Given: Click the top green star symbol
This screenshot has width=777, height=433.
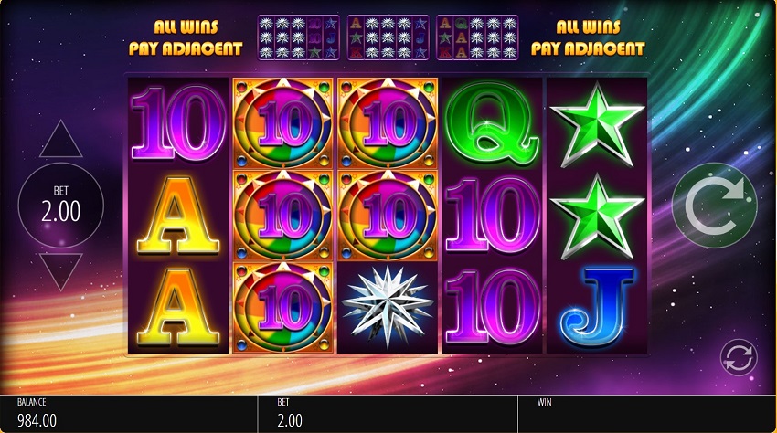Looking at the screenshot, I should (x=597, y=124).
